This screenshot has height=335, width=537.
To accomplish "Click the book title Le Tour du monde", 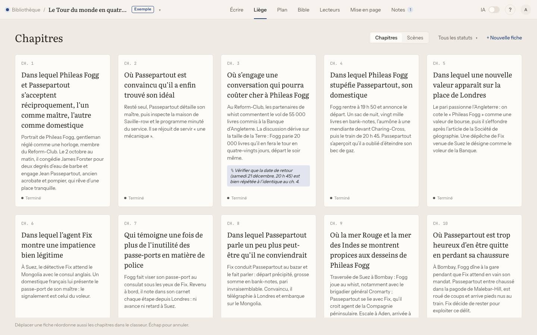I will [x=88, y=10].
